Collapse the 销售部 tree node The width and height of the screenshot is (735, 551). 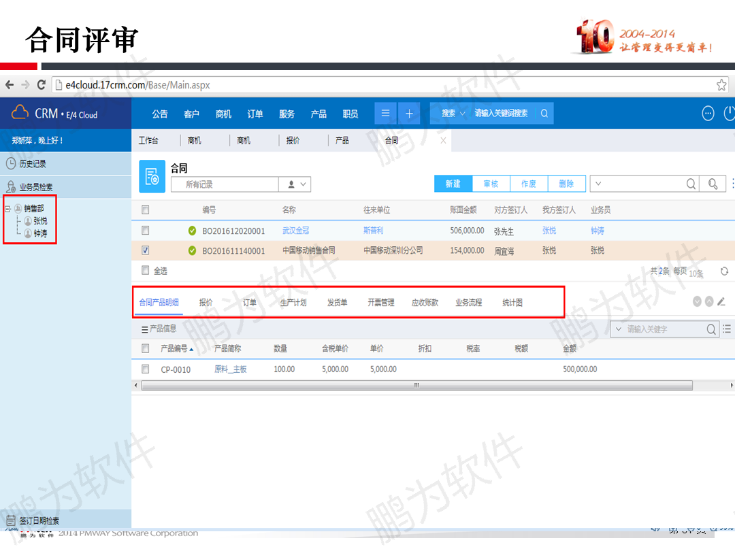tap(7, 209)
